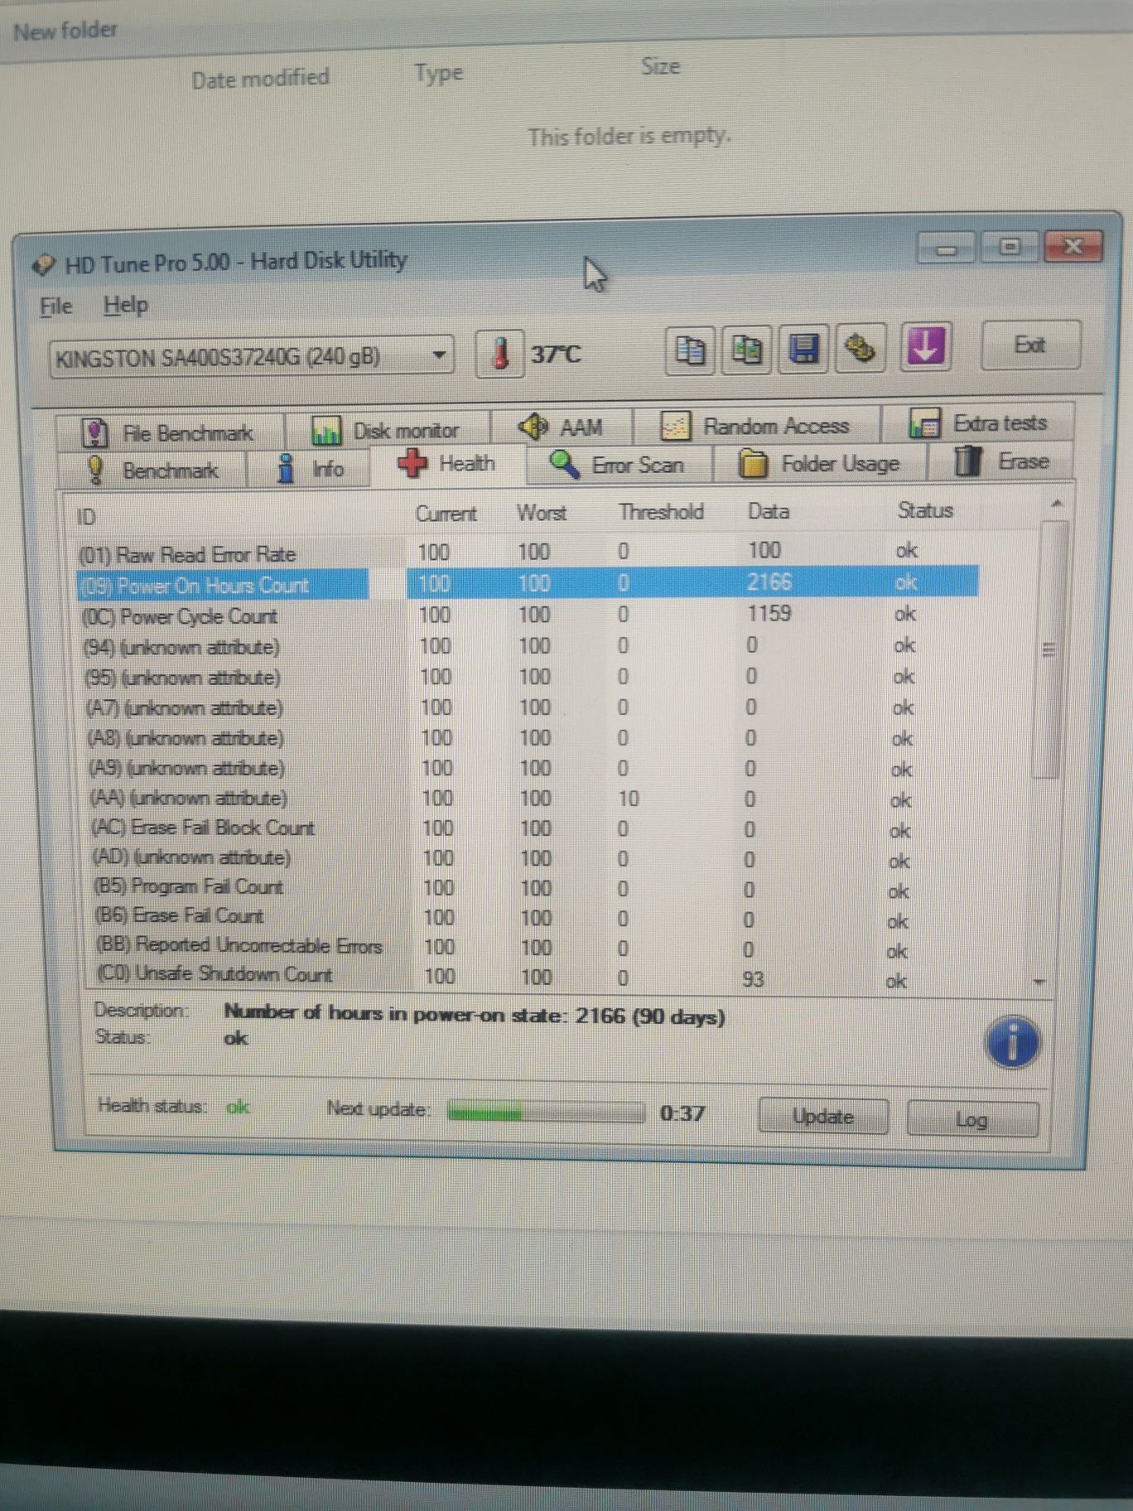
Task: Click the blue information icon
Action: pyautogui.click(x=1012, y=1042)
